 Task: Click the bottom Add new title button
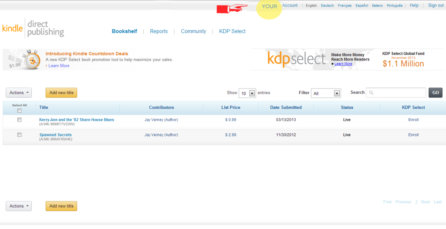pyautogui.click(x=61, y=206)
